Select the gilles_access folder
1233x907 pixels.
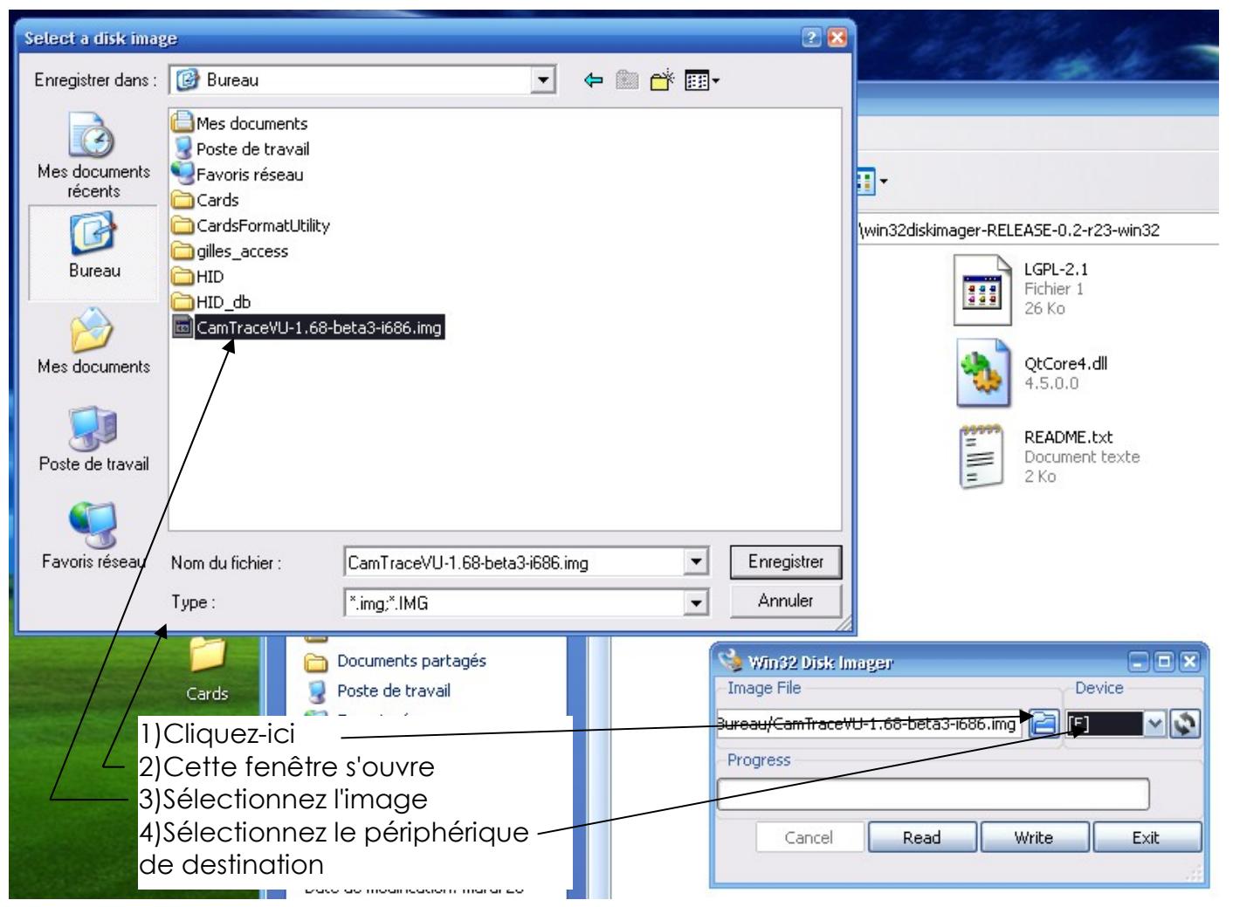point(231,251)
